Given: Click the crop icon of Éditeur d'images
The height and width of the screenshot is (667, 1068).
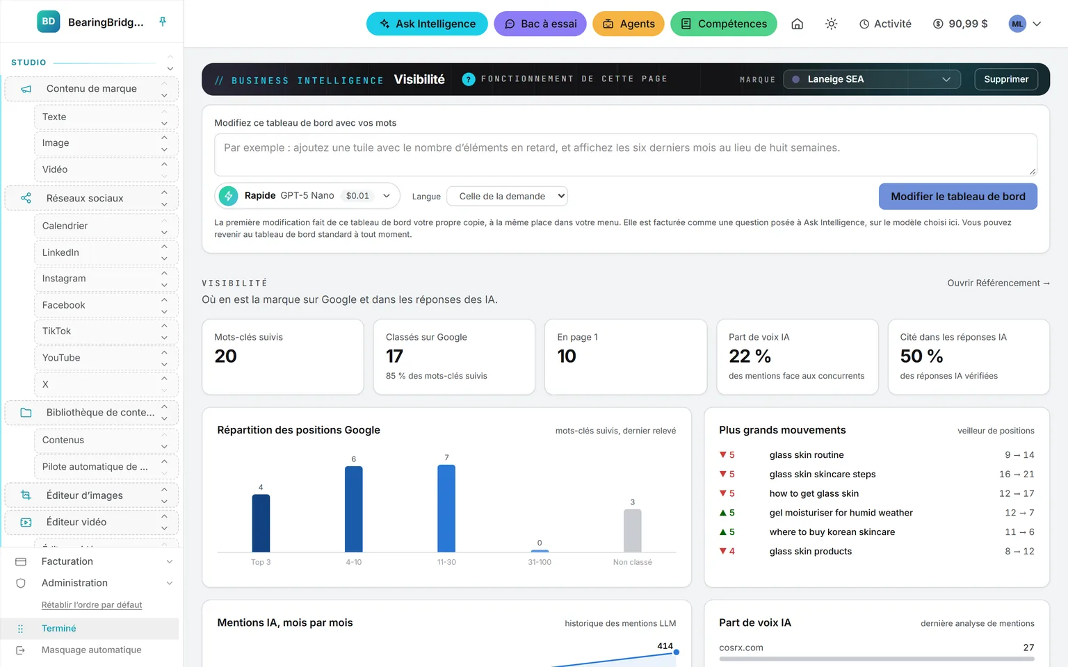Looking at the screenshot, I should [x=26, y=495].
